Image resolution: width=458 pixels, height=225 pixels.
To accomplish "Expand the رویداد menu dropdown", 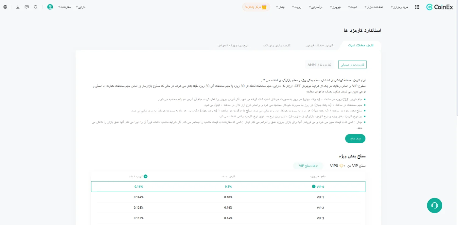I will pos(297,7).
